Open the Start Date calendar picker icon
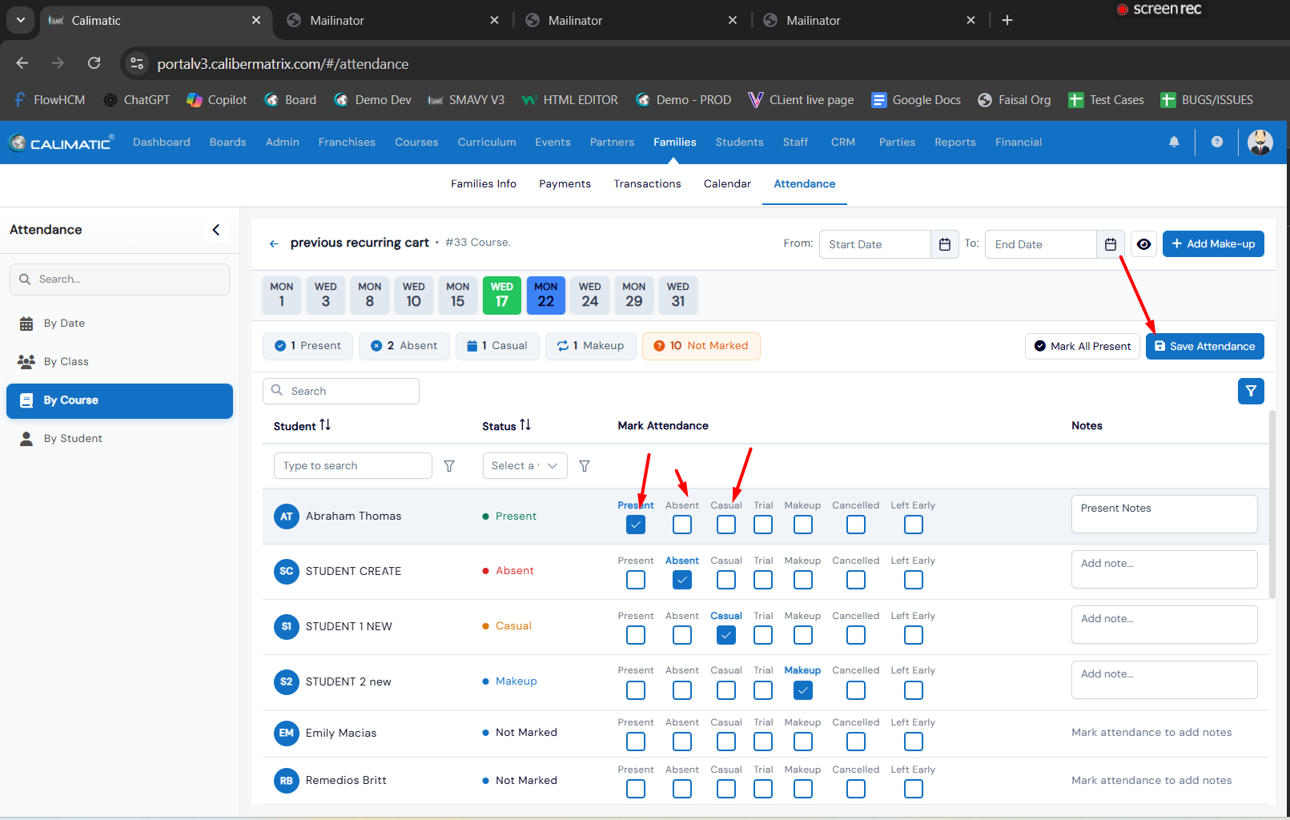Viewport: 1290px width, 820px height. (x=944, y=244)
